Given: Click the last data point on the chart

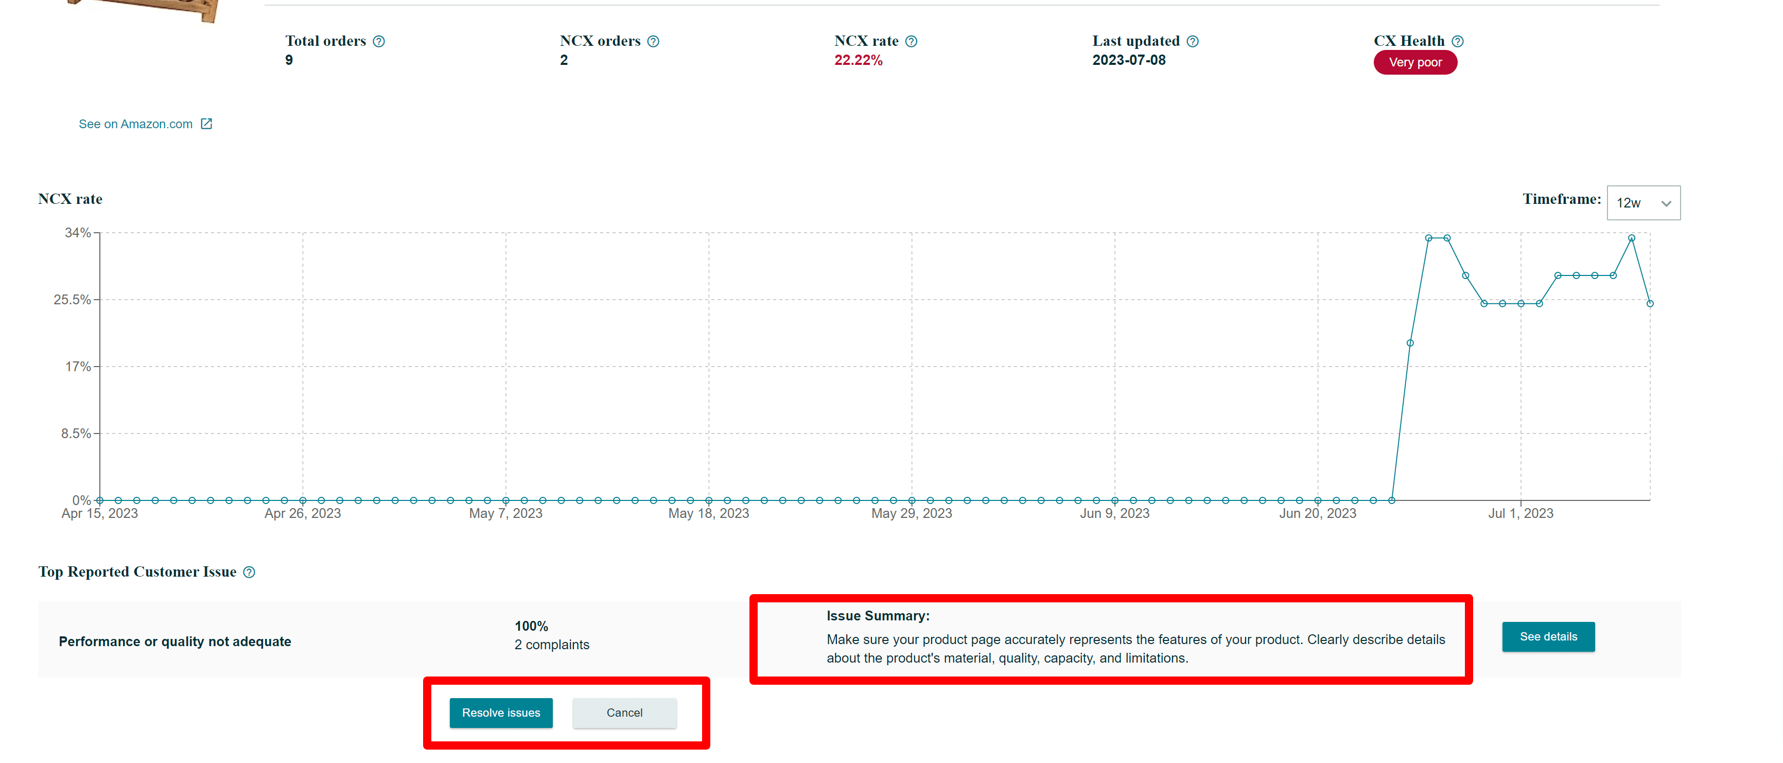Looking at the screenshot, I should coord(1649,303).
